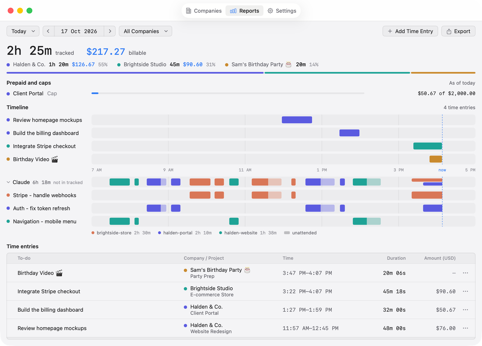Image resolution: width=482 pixels, height=346 pixels.
Task: Click the 11:57 AM–12:45 PM time cell
Action: coord(310,328)
